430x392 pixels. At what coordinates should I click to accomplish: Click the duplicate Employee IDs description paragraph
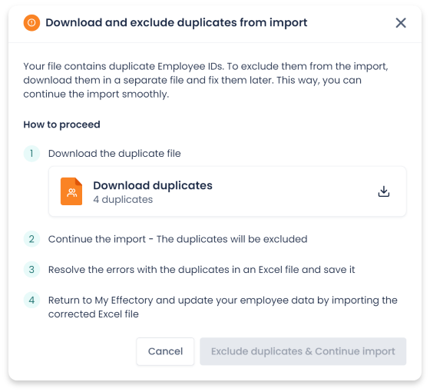pyautogui.click(x=206, y=80)
